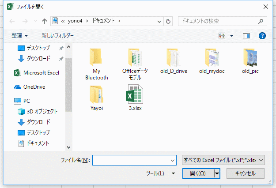The height and width of the screenshot is (188, 276).
Task: Open the 整理 menu
Action: [20, 36]
